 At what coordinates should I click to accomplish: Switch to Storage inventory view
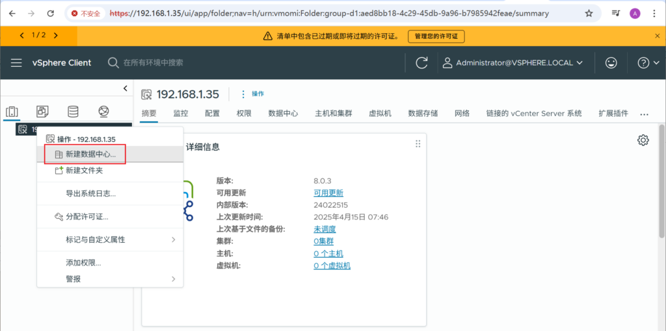(73, 112)
